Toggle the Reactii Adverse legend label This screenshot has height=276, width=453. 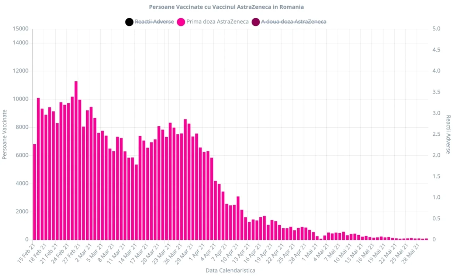(x=154, y=22)
